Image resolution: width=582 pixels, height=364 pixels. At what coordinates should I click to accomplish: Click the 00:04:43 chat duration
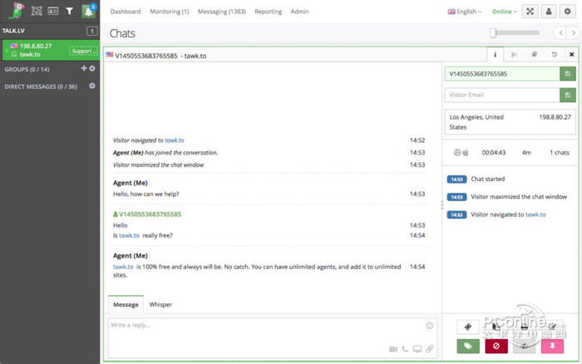coord(494,153)
